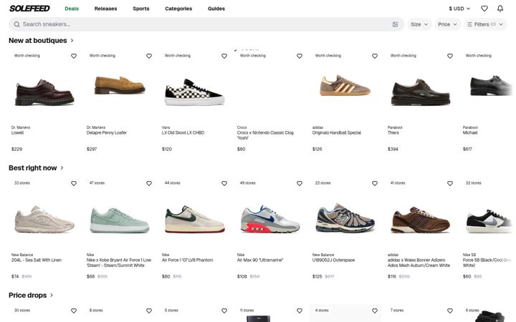Click the magnifier search icon
Image resolution: width=516 pixels, height=322 pixels.
[16, 24]
